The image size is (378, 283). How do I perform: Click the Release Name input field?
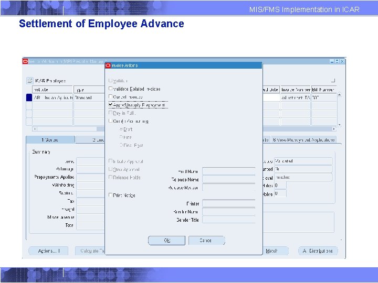tap(228, 179)
